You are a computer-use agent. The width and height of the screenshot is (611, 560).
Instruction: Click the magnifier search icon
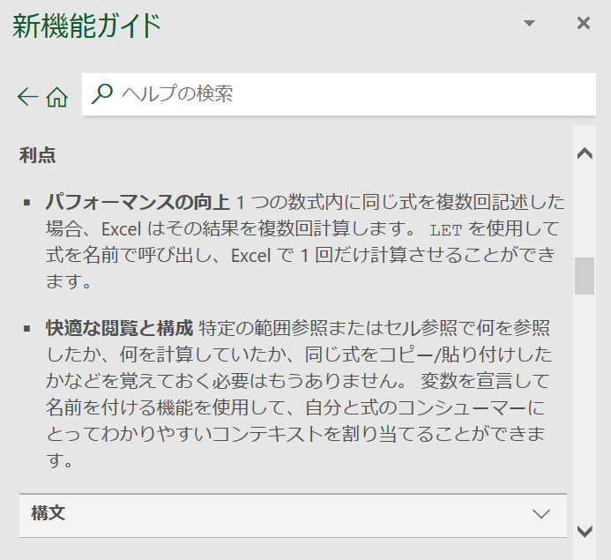102,93
